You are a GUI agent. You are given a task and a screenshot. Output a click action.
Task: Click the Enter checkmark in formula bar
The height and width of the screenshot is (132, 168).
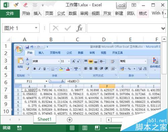coord(68,28)
